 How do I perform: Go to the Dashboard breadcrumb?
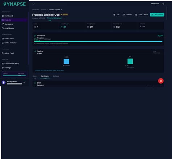click(36, 9)
